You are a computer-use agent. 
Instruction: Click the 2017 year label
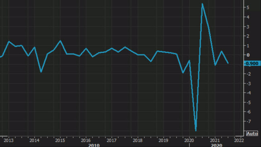[111, 141]
